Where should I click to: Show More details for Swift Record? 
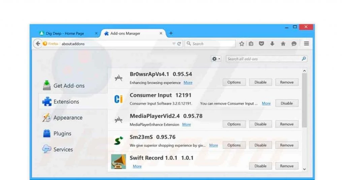(137, 167)
